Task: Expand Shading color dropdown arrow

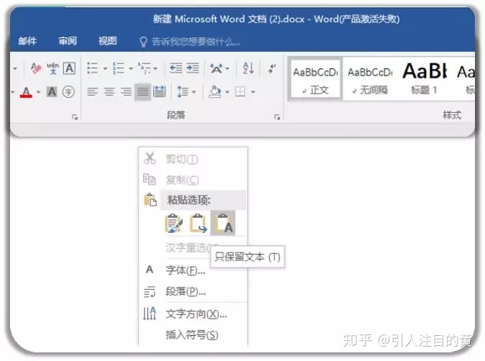Action: click(x=227, y=92)
